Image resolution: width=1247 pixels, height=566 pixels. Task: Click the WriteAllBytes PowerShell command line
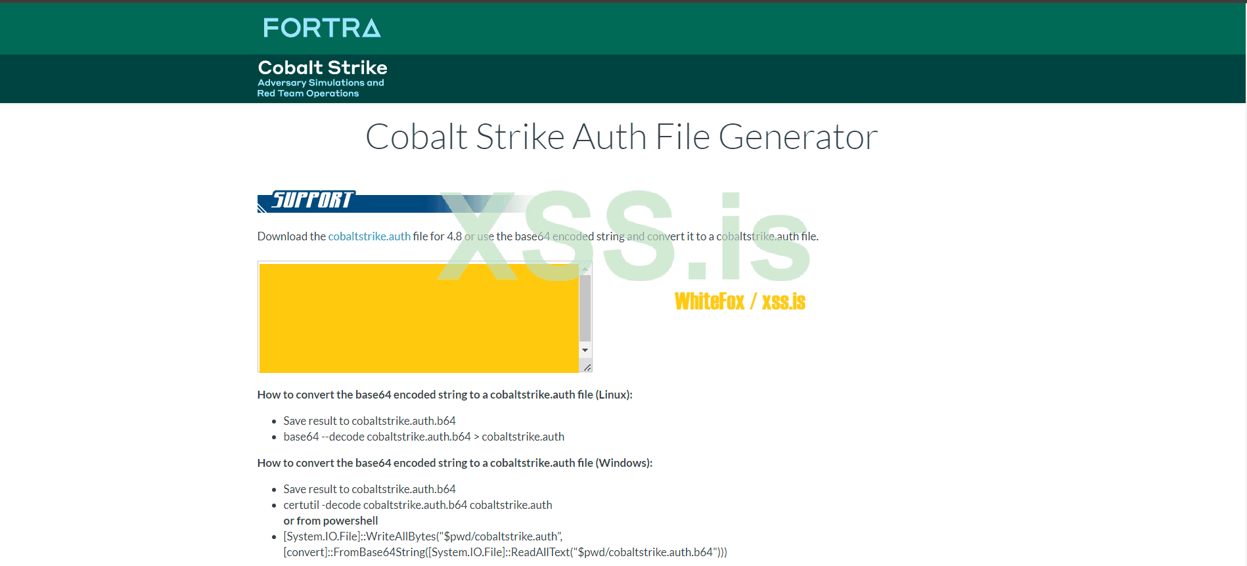[x=423, y=536]
